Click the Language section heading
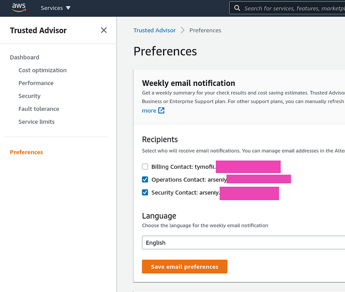 pyautogui.click(x=159, y=216)
